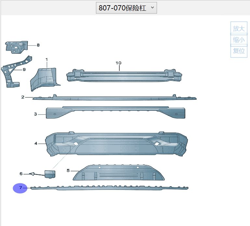Click part number 9 label

[24, 69]
